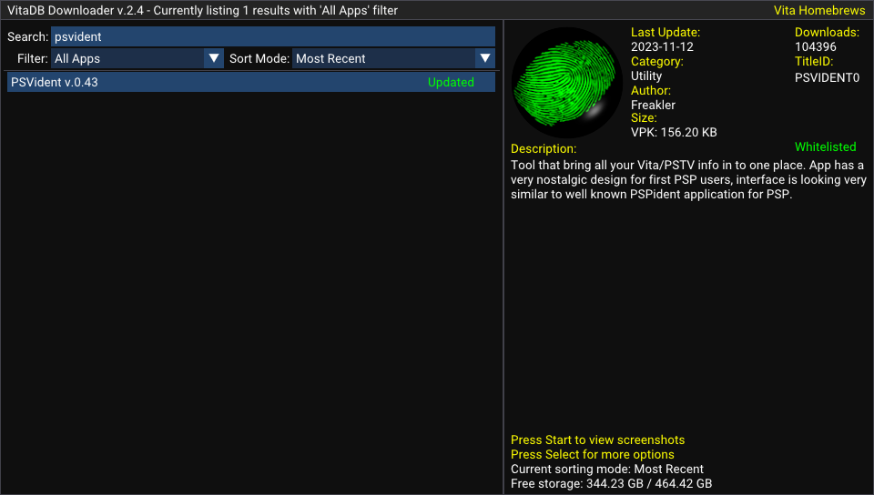The width and height of the screenshot is (874, 495).
Task: Open the Filter dropdown arrow
Action: [214, 58]
